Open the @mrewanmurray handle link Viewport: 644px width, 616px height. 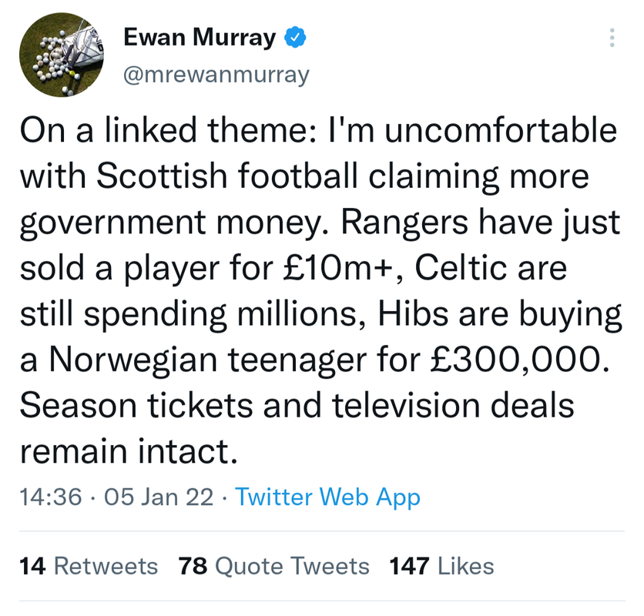(216, 75)
